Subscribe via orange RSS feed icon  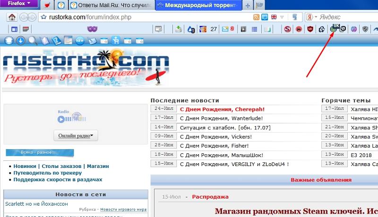pos(256,17)
